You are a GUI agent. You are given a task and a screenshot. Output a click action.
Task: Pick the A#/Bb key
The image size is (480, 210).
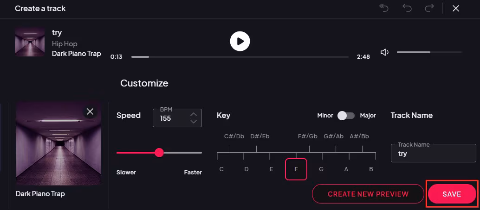(359, 136)
